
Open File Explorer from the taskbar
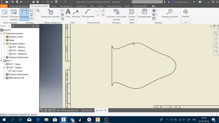point(47,120)
